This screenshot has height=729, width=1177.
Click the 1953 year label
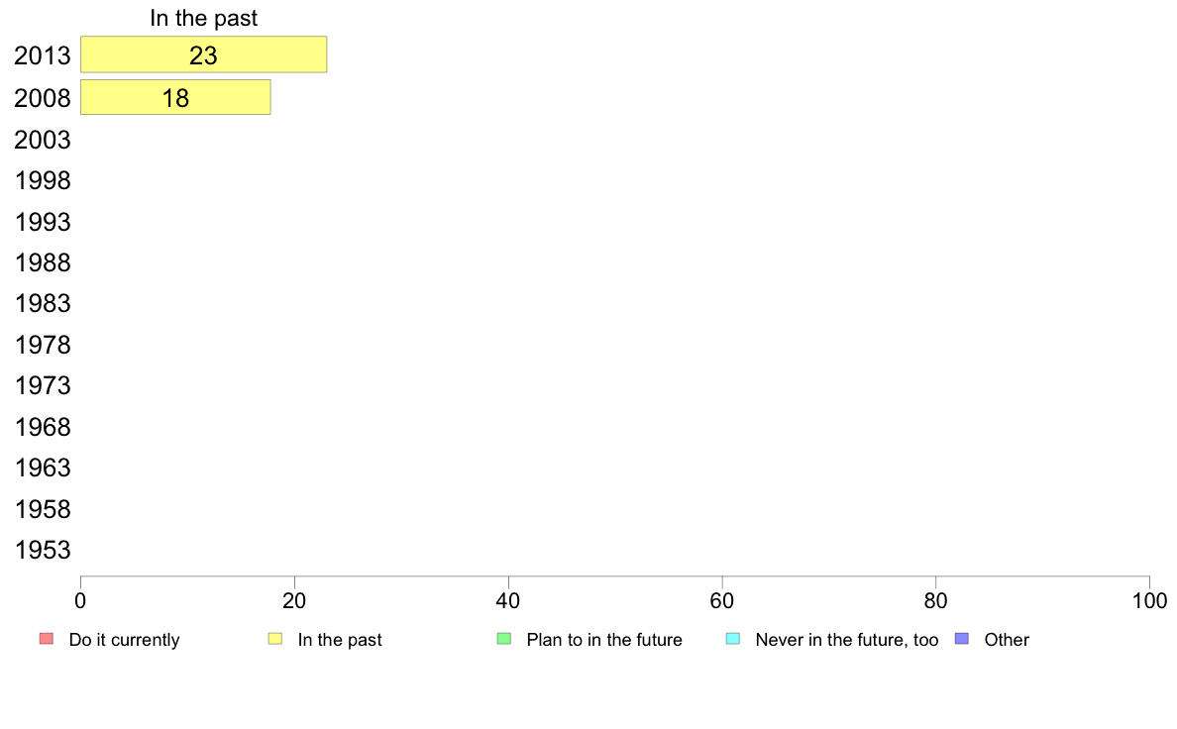coord(42,551)
